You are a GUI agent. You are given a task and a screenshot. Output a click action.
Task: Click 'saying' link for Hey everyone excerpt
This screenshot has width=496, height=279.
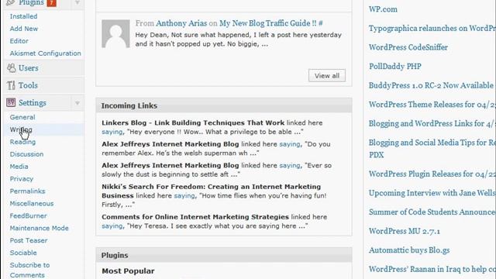coord(112,132)
